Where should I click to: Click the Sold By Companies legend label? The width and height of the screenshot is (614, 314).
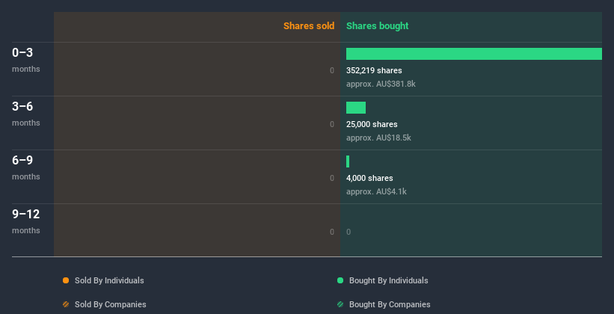111,304
